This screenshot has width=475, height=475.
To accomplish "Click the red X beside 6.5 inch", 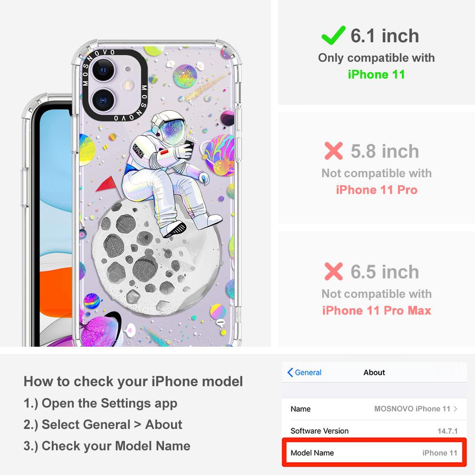I will click(x=333, y=271).
